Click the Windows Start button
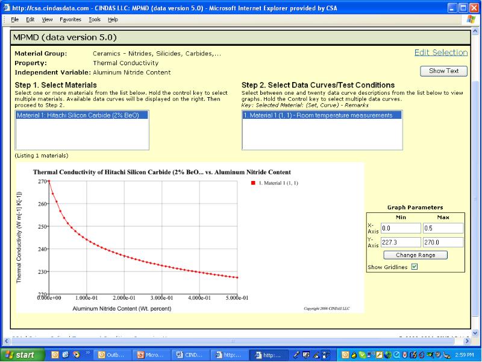This screenshot has width=482, height=362. (22, 355)
